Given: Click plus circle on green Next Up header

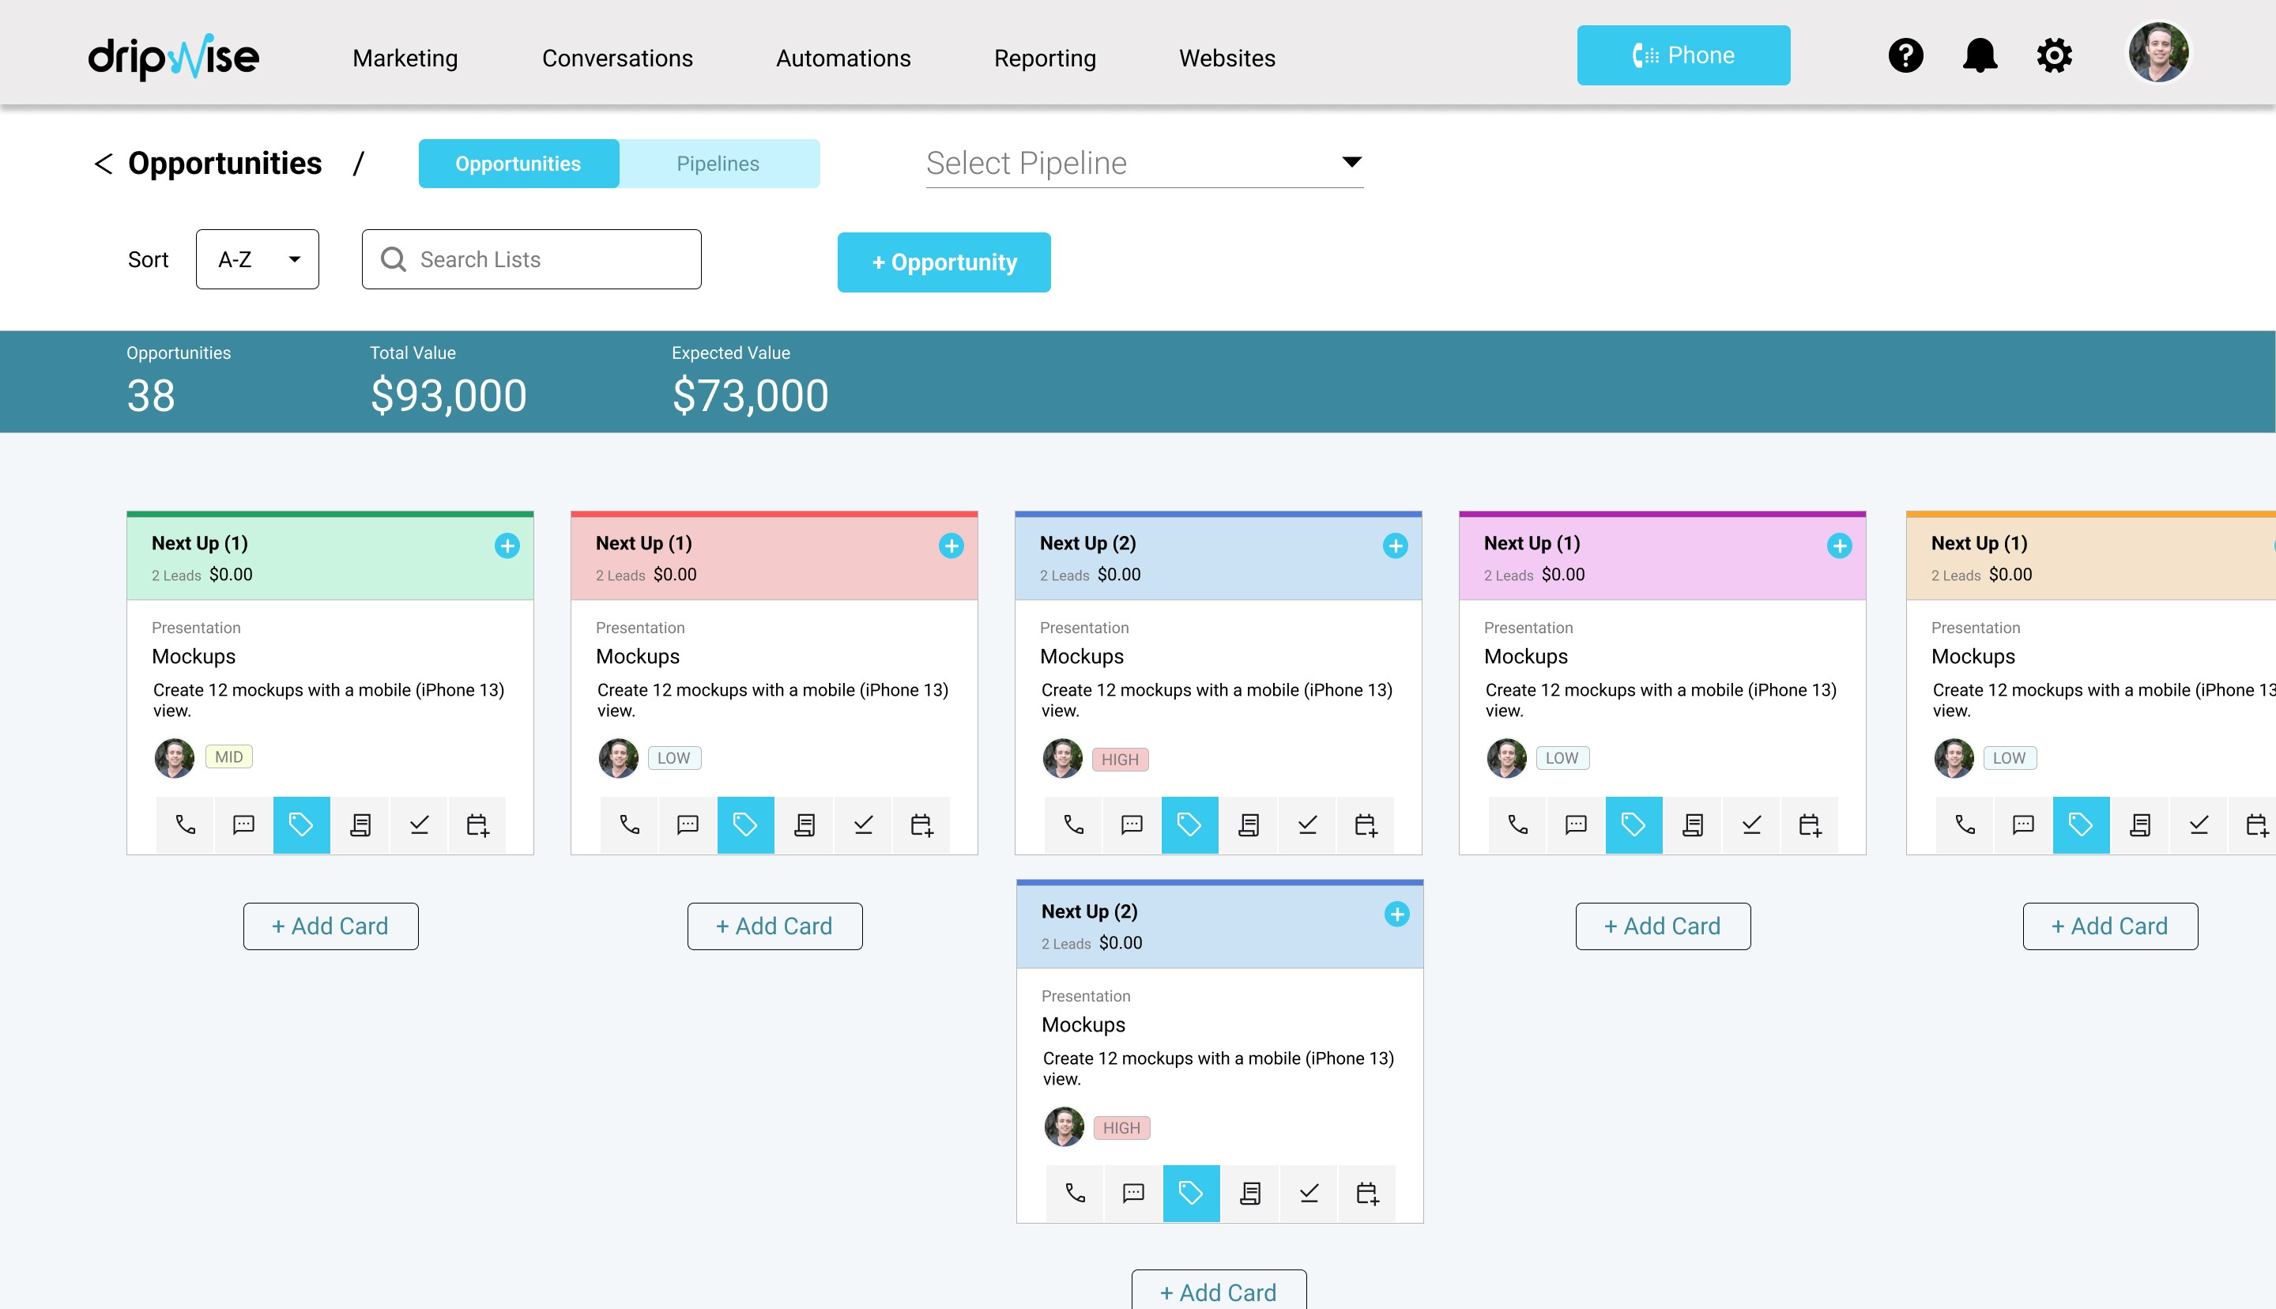Looking at the screenshot, I should (x=507, y=545).
